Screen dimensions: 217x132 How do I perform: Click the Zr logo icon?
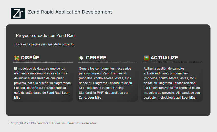pyautogui.click(x=18, y=14)
